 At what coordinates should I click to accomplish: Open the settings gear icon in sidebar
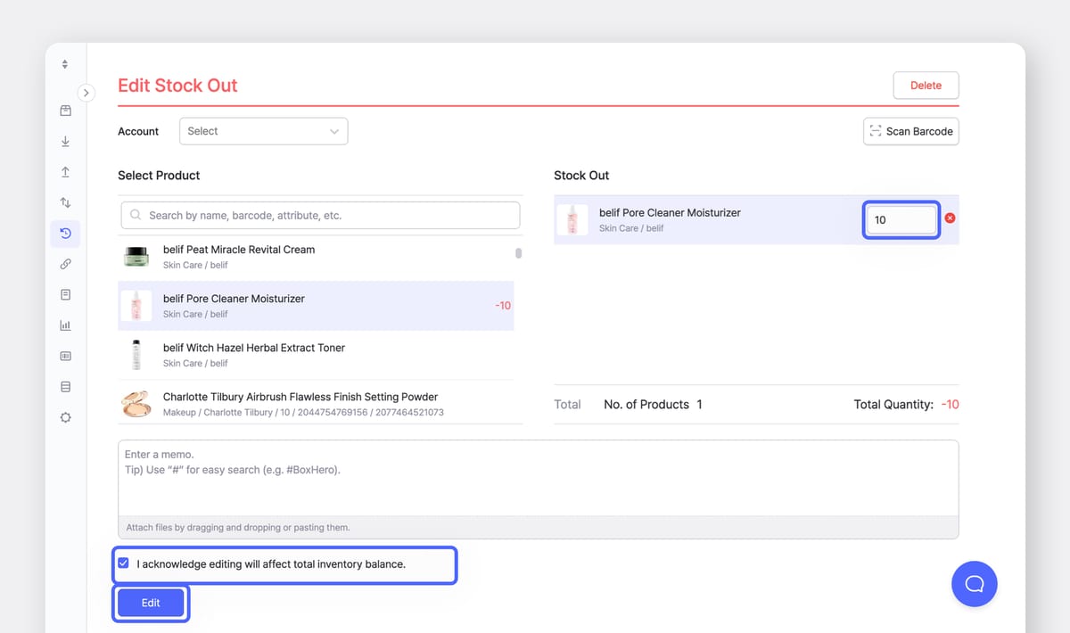click(65, 417)
